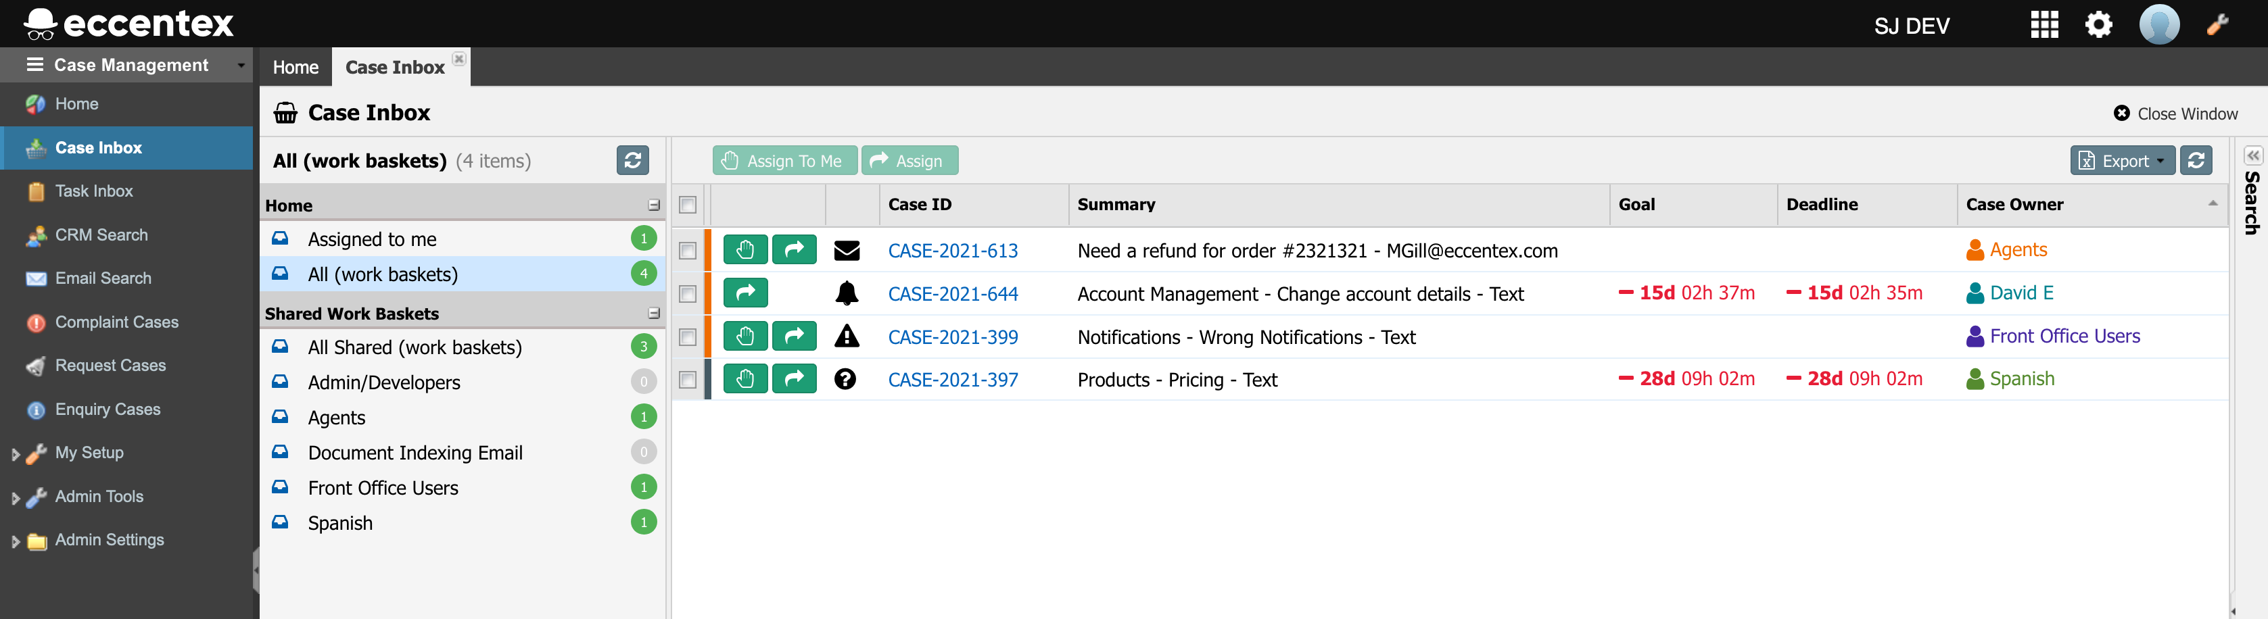
Task: Open the settings gear icon
Action: tap(2098, 24)
